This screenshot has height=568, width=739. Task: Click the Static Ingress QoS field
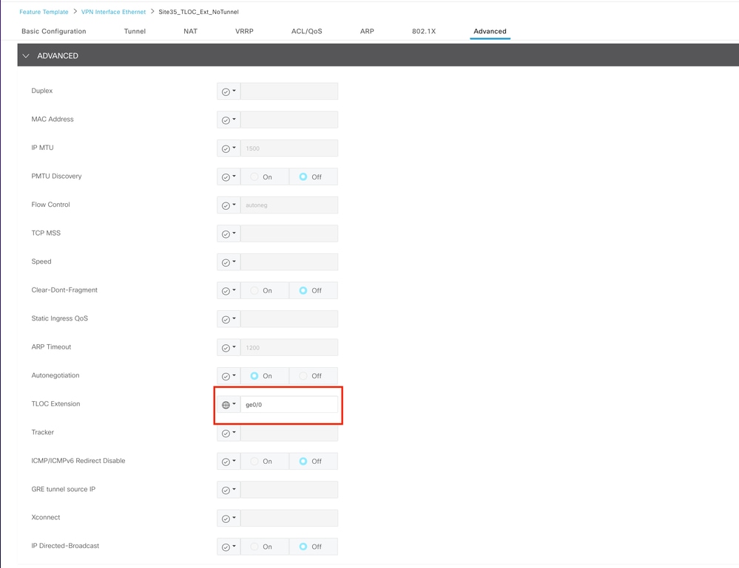click(x=289, y=319)
